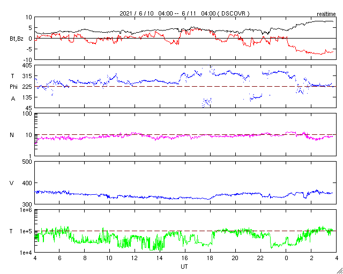Click the '225' tick on Phi panel
The image size is (343, 274).
click(27, 87)
